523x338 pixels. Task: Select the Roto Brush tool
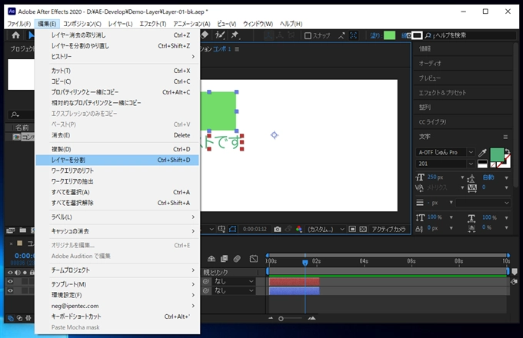(x=219, y=35)
